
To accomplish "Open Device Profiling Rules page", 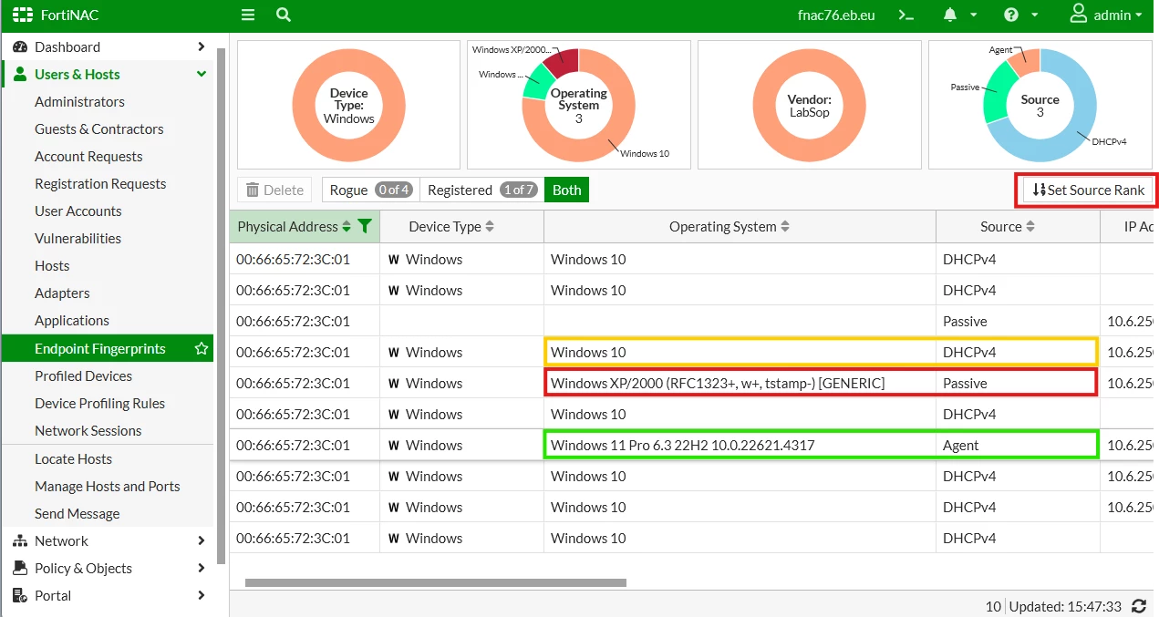I will click(x=100, y=404).
